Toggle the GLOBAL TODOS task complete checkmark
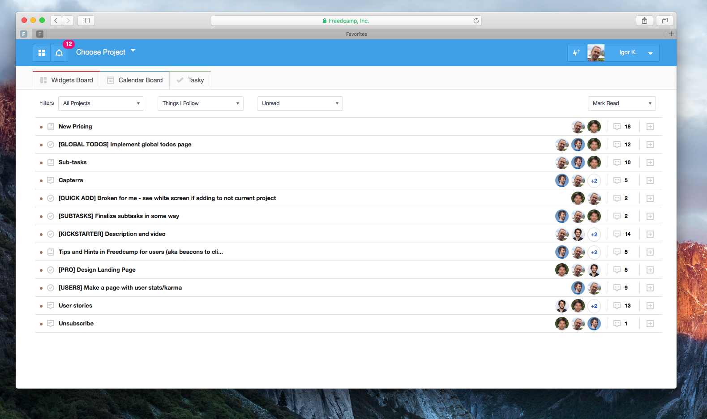The width and height of the screenshot is (707, 419). pos(51,145)
